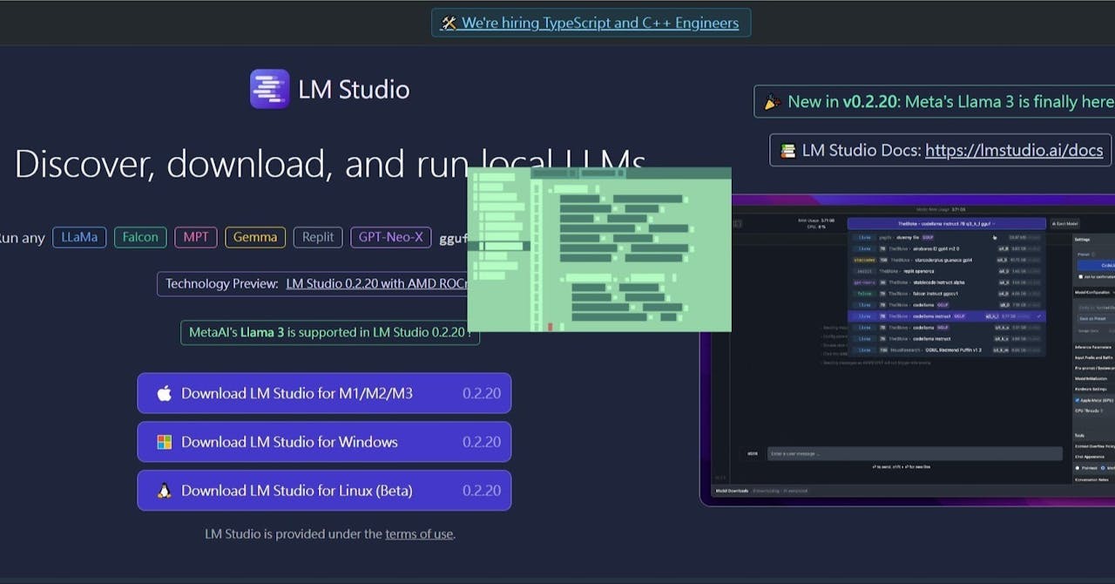The image size is (1115, 584).
Task: Choose the replit openorca model row
Action: [x=947, y=271]
